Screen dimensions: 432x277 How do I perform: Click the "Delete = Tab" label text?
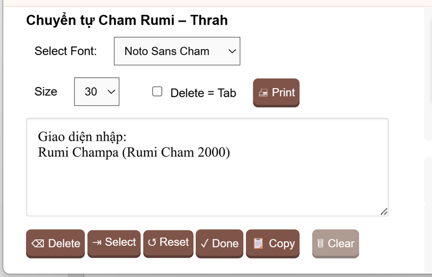click(x=203, y=93)
